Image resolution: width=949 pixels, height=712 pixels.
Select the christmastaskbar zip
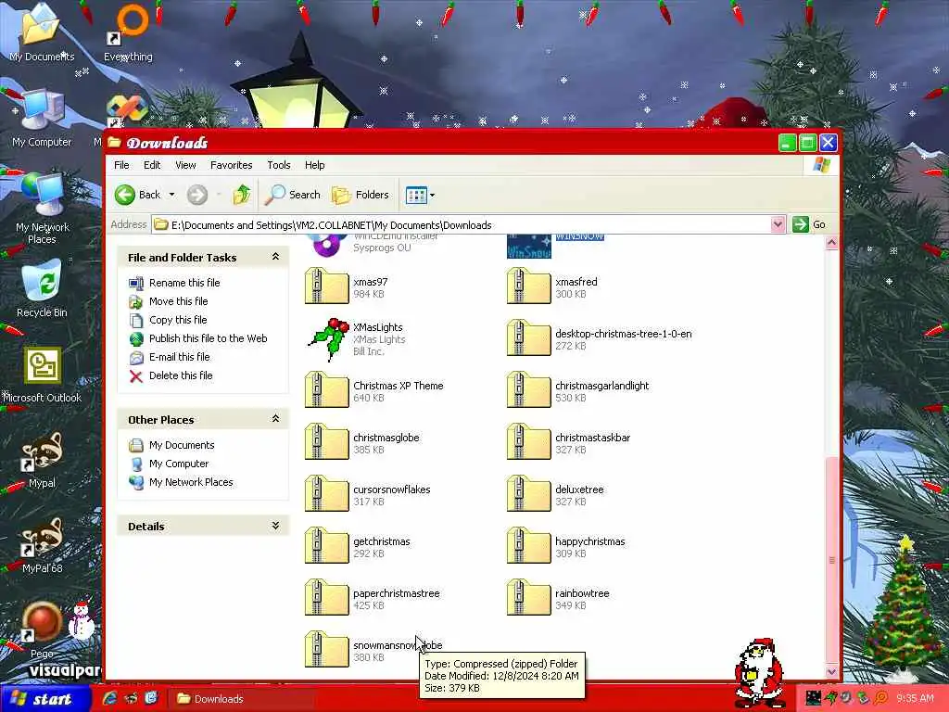tap(529, 442)
